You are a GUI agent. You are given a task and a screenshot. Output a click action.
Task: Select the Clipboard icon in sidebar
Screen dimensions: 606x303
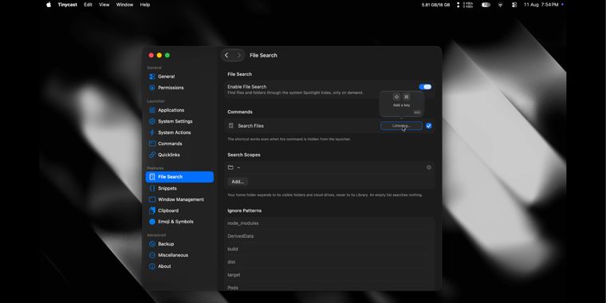tap(152, 211)
